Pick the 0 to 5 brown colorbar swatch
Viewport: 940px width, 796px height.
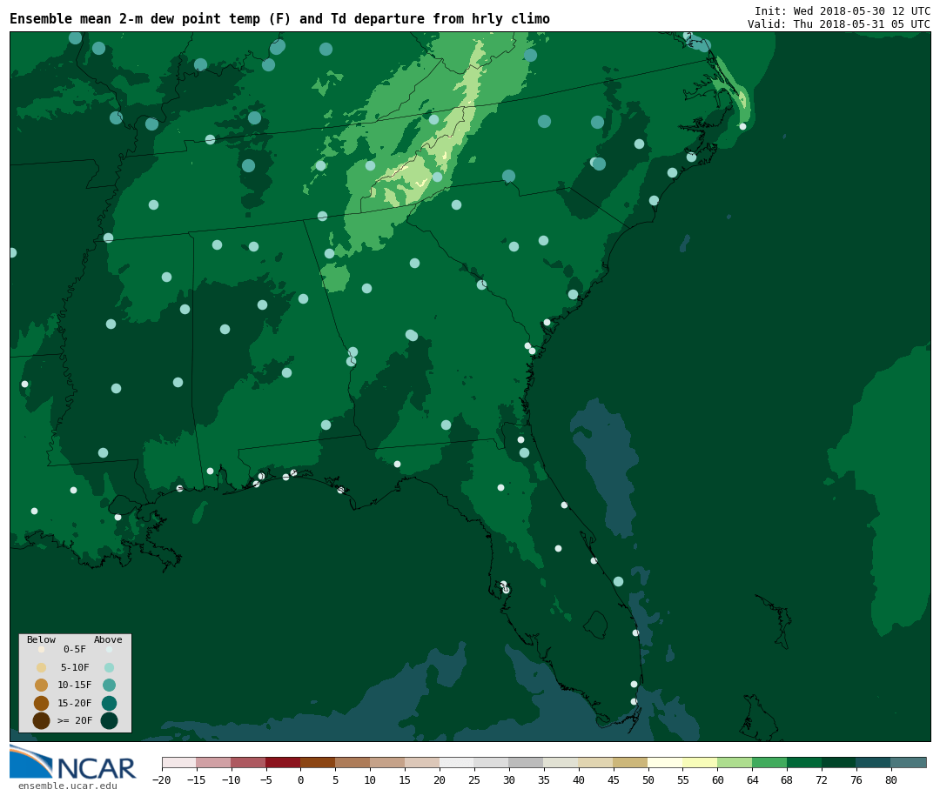319,762
